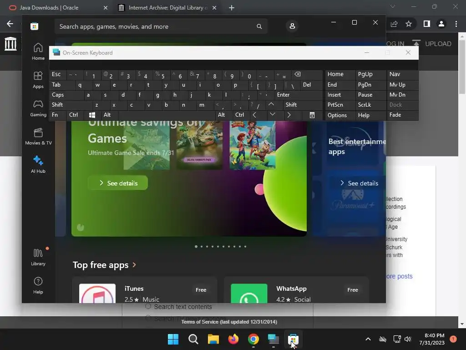Open Chrome three-dot menu

(x=456, y=24)
